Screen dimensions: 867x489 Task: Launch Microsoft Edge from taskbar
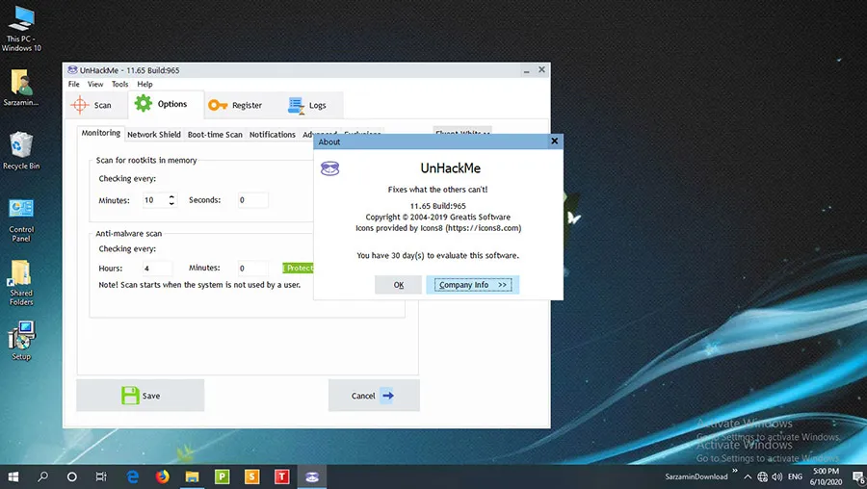tap(132, 476)
